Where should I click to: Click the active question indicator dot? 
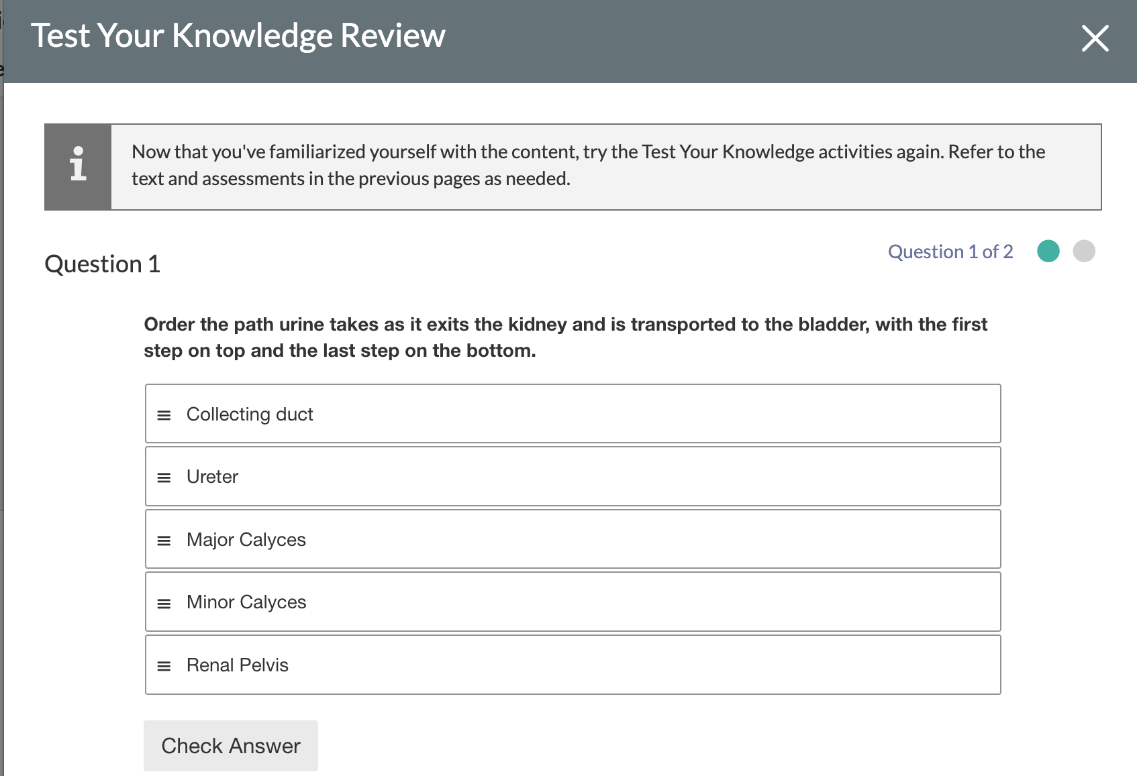coord(1048,251)
